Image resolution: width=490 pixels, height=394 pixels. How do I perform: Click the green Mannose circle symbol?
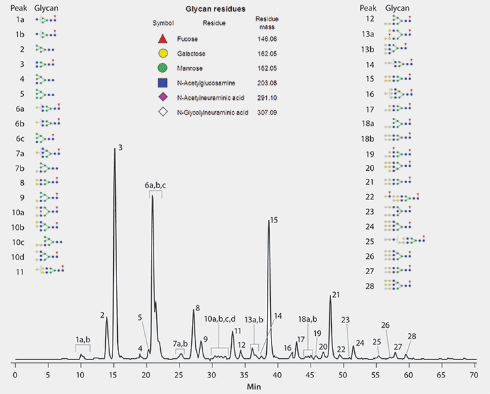click(163, 68)
